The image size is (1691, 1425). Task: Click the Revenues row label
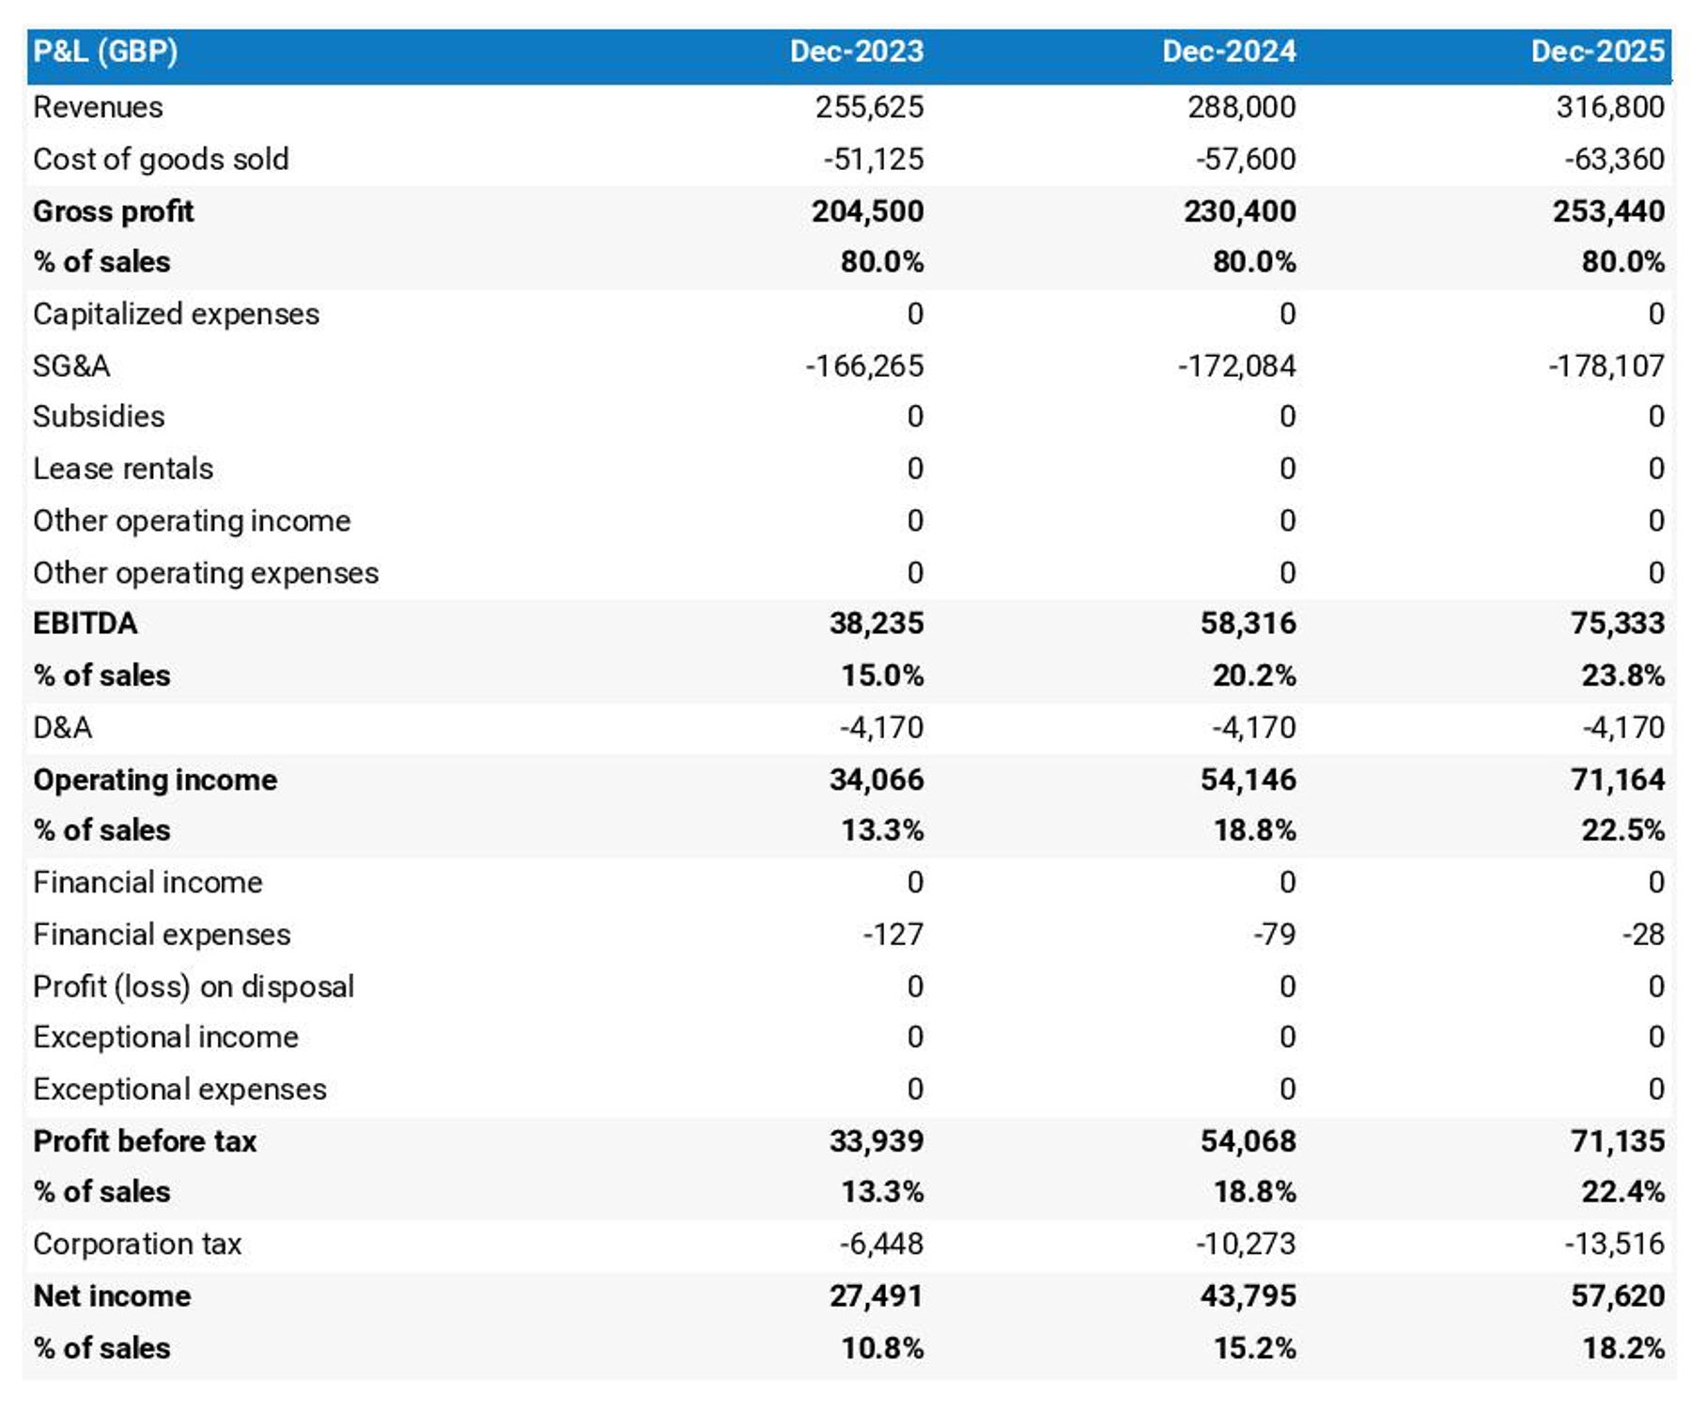click(x=98, y=107)
